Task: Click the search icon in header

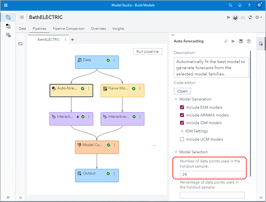Action: 230,5
